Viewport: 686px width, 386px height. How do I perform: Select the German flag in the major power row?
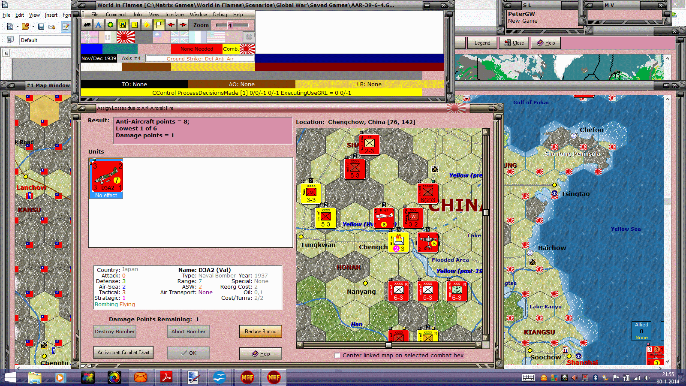pos(90,37)
